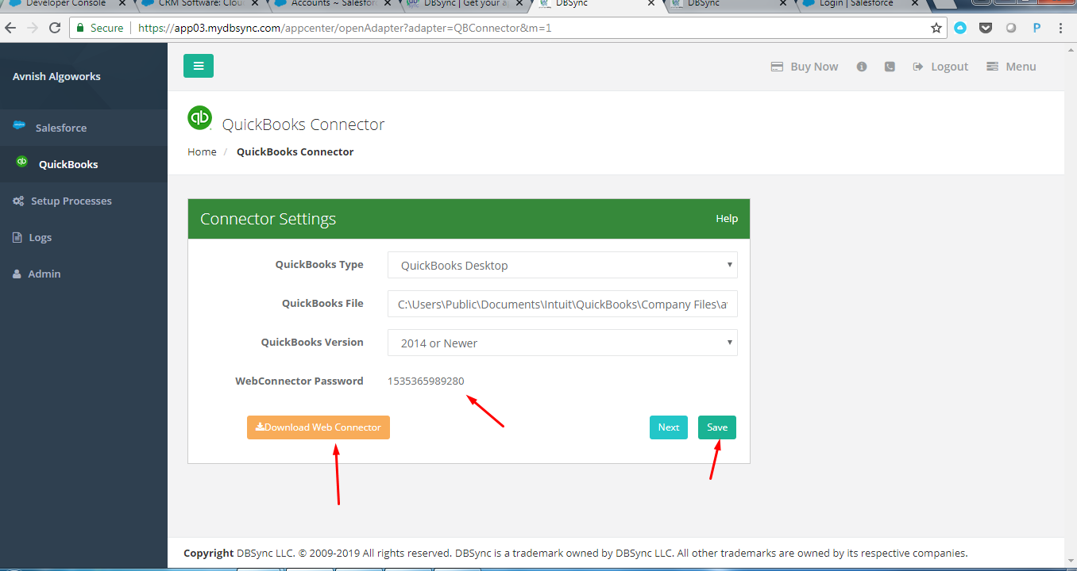Click the QuickBooks logo beside page title
The image size is (1077, 571).
(x=199, y=118)
